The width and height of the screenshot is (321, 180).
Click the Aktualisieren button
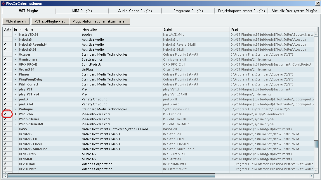[x=16, y=21]
